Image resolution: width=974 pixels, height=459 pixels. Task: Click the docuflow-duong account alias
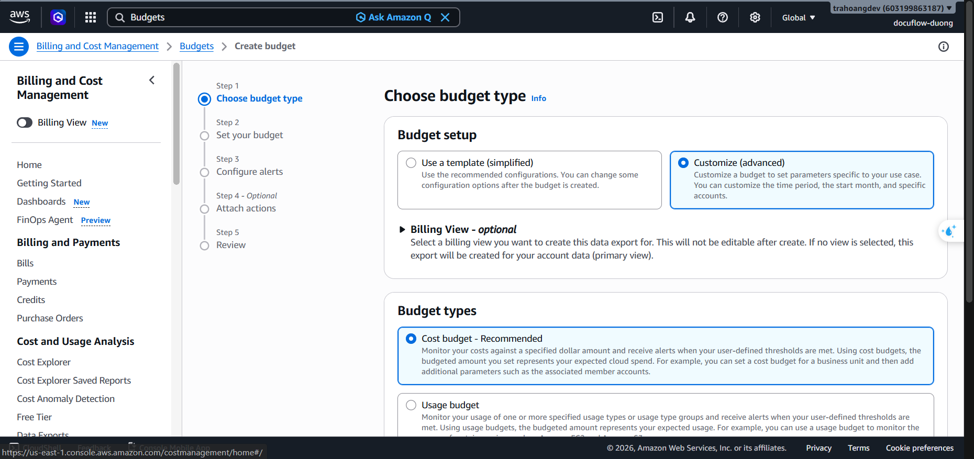coord(923,23)
